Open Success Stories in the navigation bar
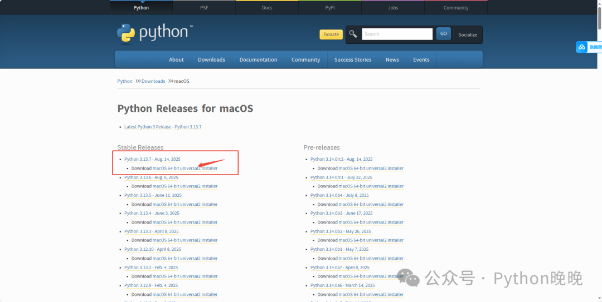 (x=353, y=60)
